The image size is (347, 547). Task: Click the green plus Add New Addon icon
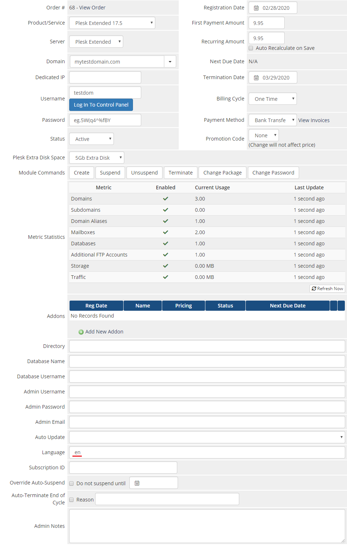tap(81, 332)
